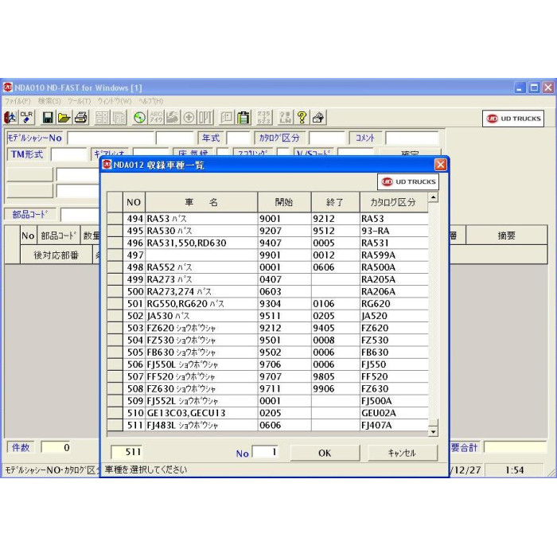Select row 510 GE13C03,GECU13
557x557 pixels.
pos(268,413)
